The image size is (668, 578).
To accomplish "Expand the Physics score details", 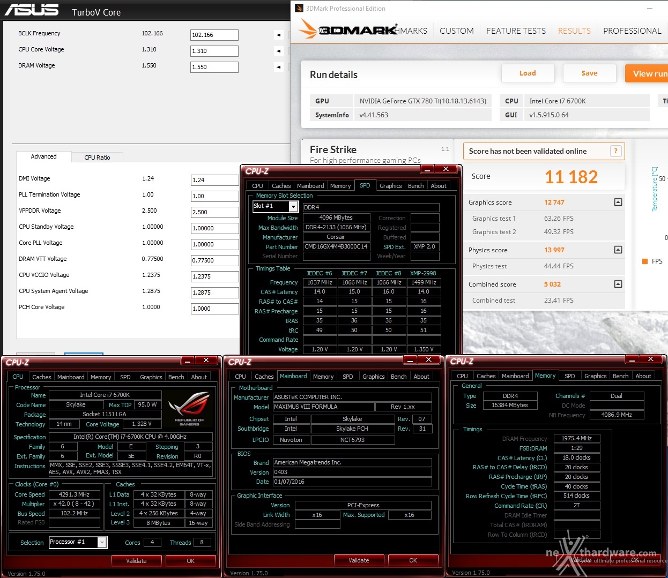I will [x=618, y=250].
